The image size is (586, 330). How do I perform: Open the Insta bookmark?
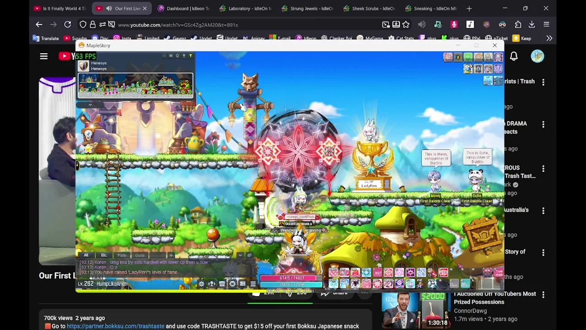click(x=122, y=38)
